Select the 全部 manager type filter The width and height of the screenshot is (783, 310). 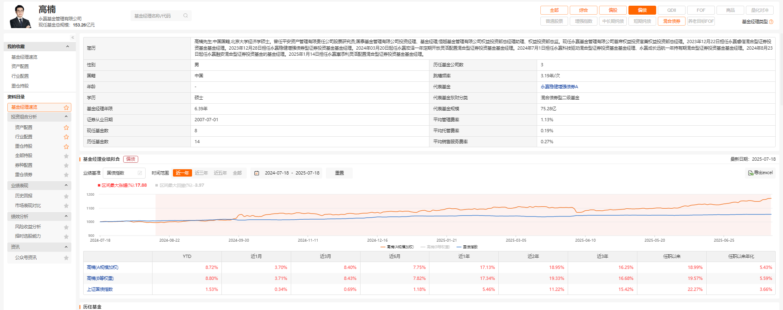[554, 10]
